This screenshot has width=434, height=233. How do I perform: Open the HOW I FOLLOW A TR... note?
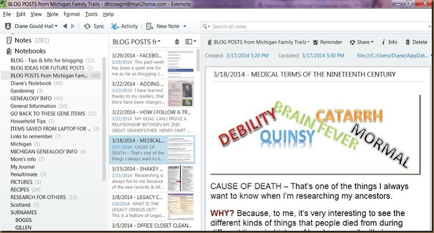(x=152, y=121)
